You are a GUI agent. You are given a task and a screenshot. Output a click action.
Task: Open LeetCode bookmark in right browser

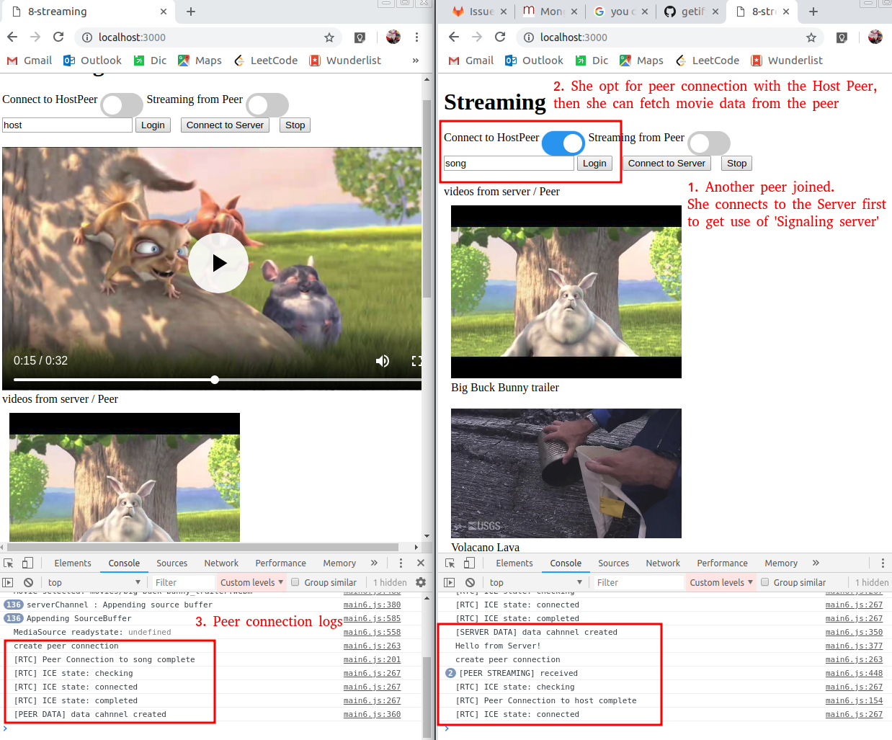click(x=708, y=61)
